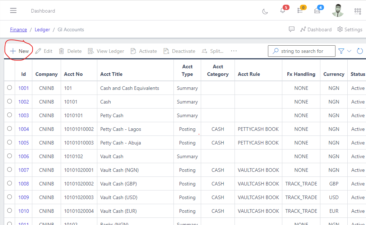This screenshot has width=366, height=225.
Task: Select radio button for Vault Cash (GBP)
Action: click(x=10, y=183)
